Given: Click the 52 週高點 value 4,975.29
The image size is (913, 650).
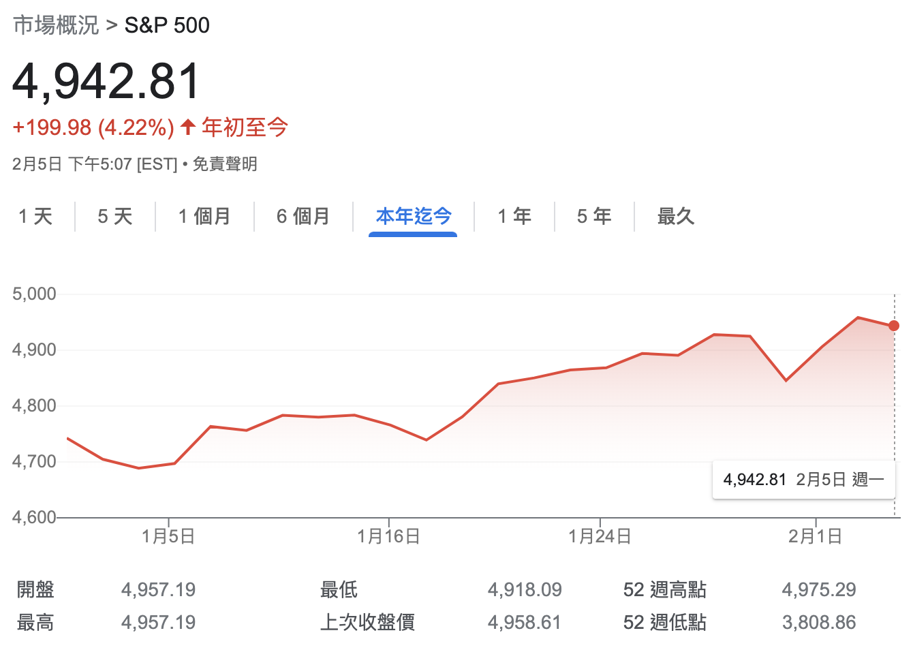Looking at the screenshot, I should click(819, 589).
